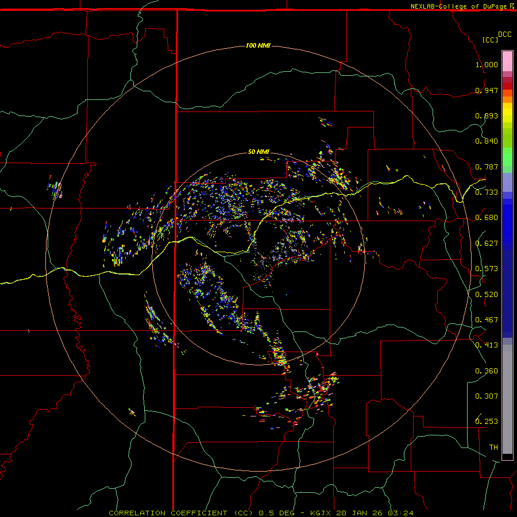517x517 pixels.
Task: Click the 0.787 legend value
Action: coord(487,167)
